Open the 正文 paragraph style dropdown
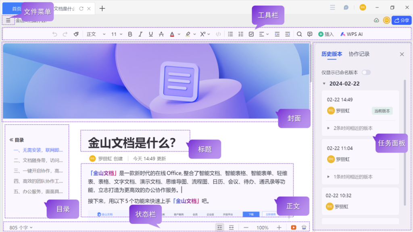413x232 pixels. click(x=96, y=34)
